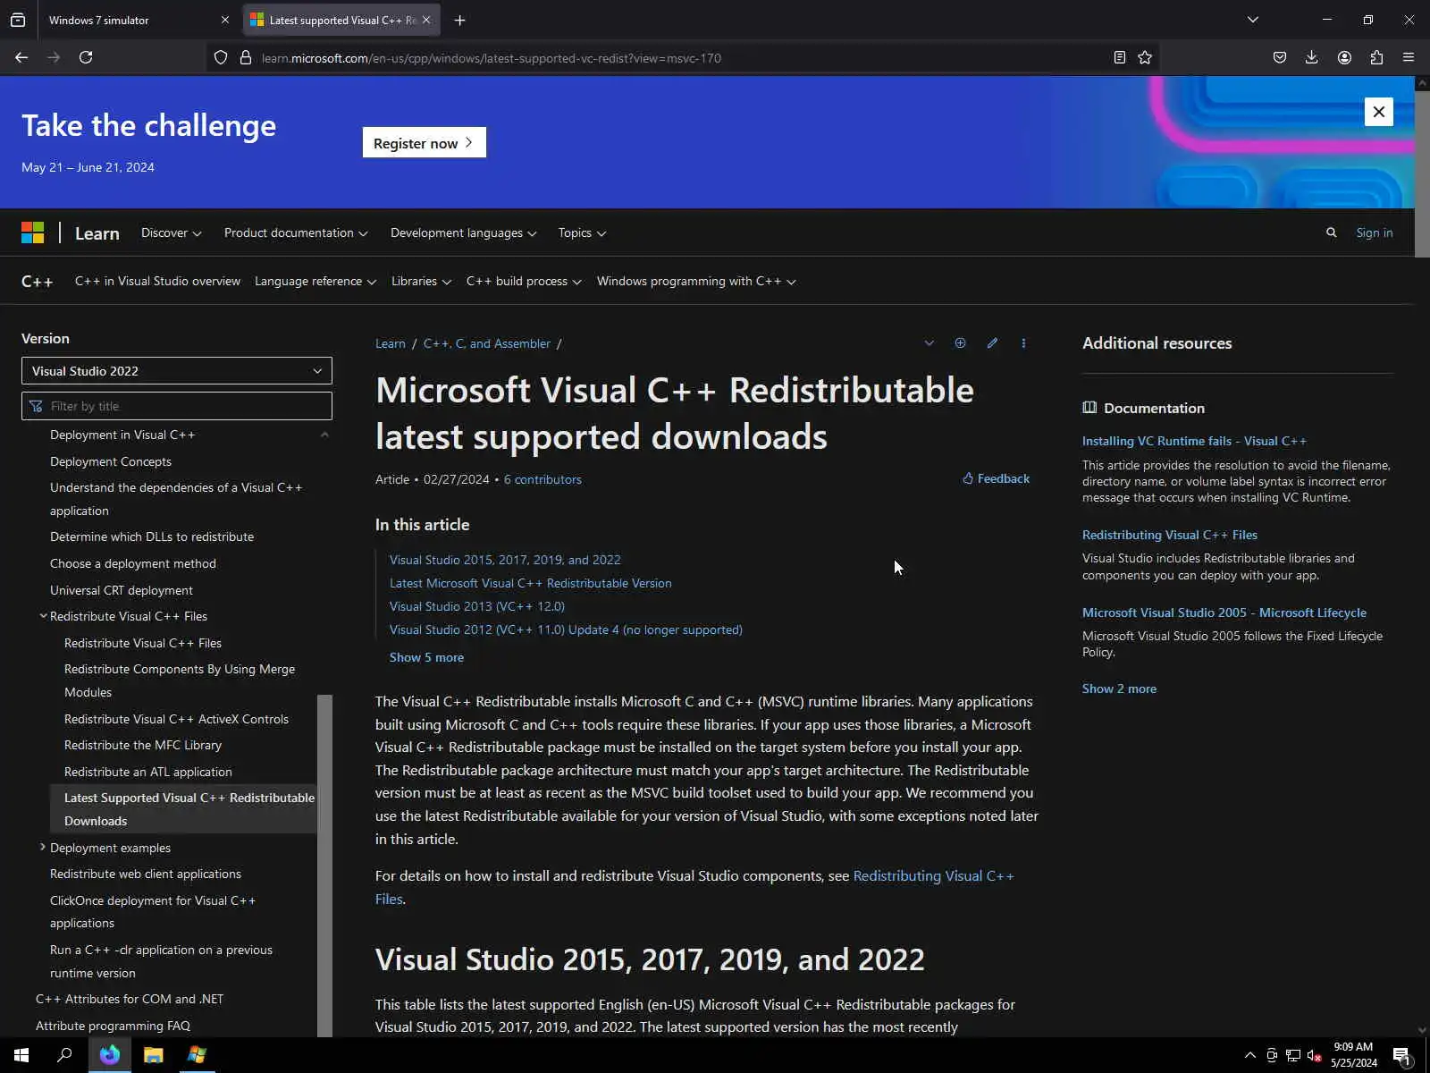The height and width of the screenshot is (1073, 1430).
Task: Open the article more actions menu
Action: tap(1023, 343)
